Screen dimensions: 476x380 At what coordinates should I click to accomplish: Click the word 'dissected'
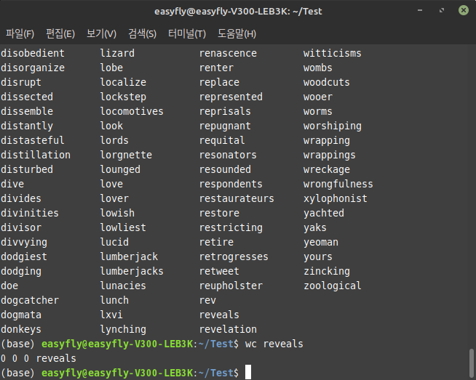27,97
